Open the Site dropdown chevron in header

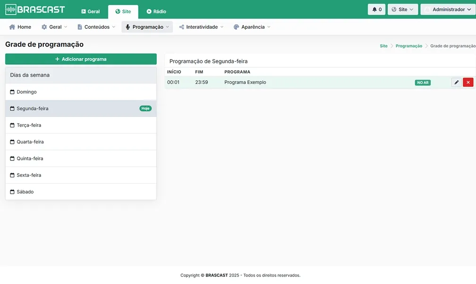[411, 9]
